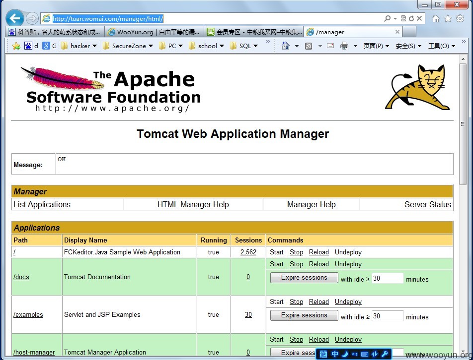Switch to the WooYun.org tab
Screen dimensions: 473x360
[154, 32]
